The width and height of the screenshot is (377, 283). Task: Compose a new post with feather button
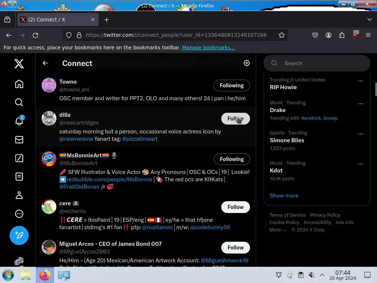pos(19,235)
